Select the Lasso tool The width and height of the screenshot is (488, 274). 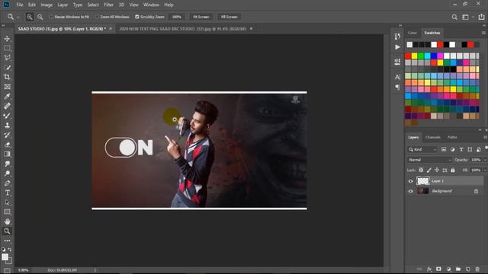[7, 58]
